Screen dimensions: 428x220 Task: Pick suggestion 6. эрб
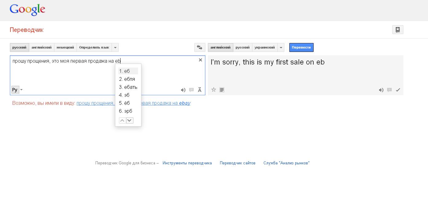click(x=128, y=111)
